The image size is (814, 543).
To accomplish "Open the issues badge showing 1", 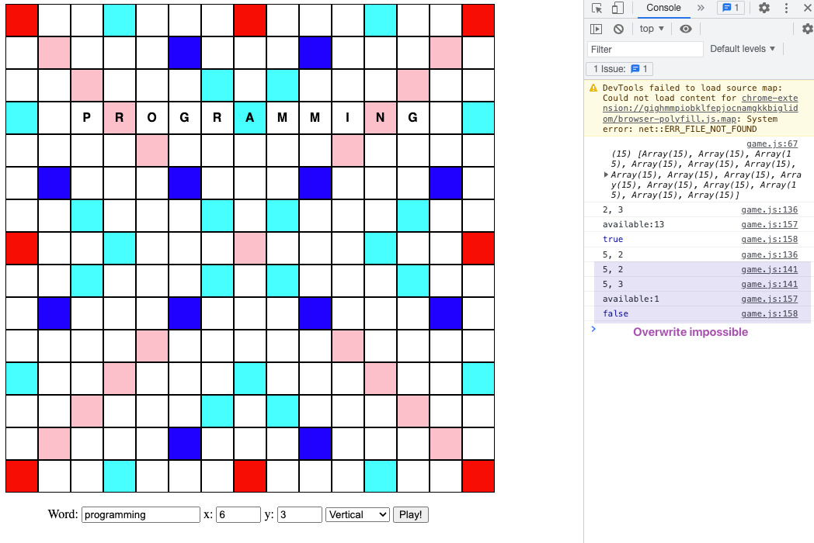I will pyautogui.click(x=730, y=8).
